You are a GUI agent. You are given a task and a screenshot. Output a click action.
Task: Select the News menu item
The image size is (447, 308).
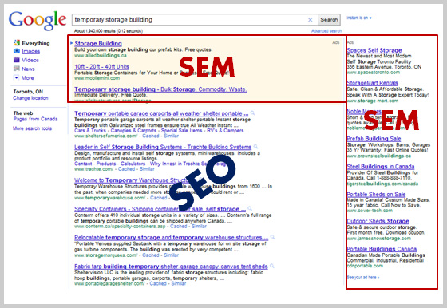click(28, 69)
